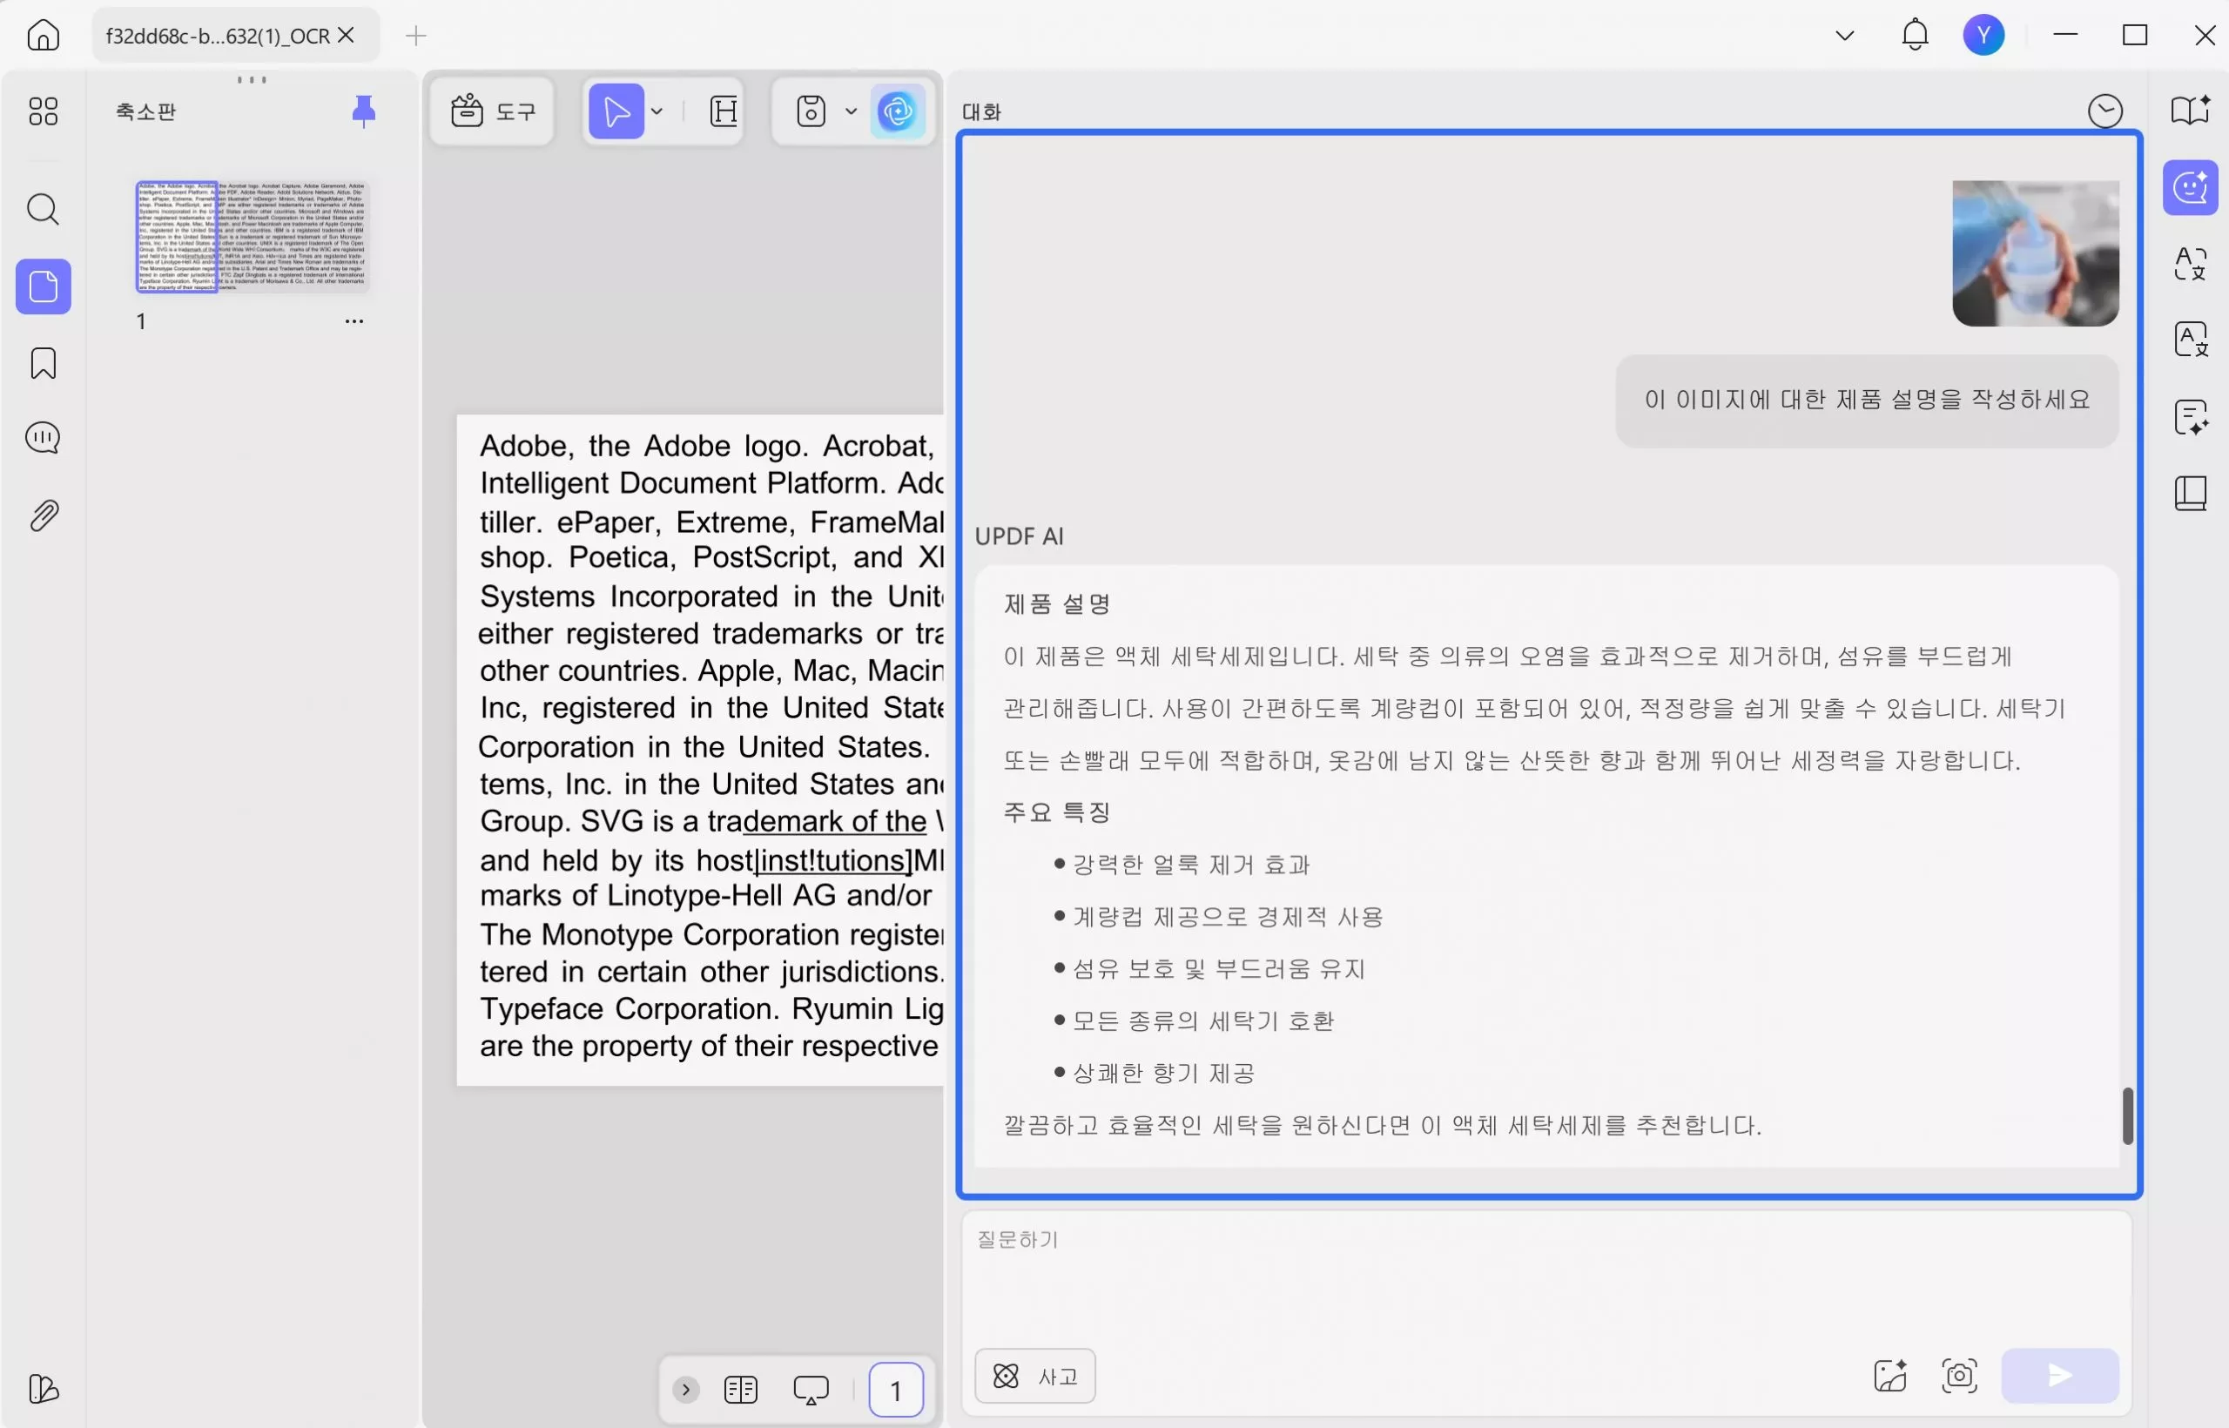Upload an image to the chat

click(1889, 1376)
